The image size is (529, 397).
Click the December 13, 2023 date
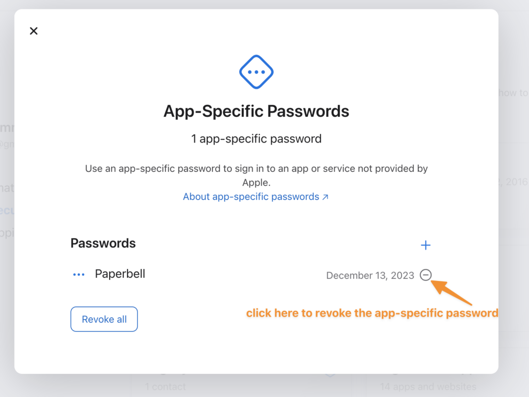click(370, 276)
